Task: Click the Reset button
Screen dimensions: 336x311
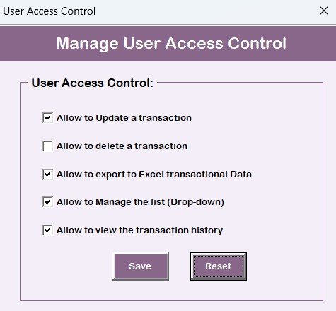Action: click(219, 266)
